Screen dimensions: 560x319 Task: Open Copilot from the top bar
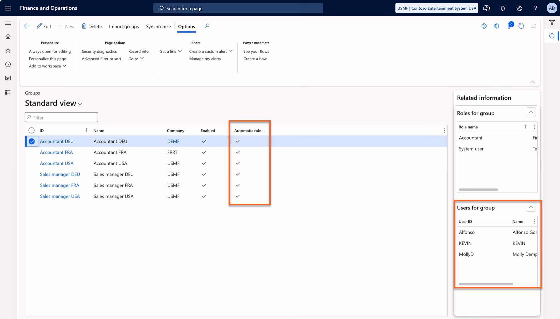pyautogui.click(x=486, y=8)
